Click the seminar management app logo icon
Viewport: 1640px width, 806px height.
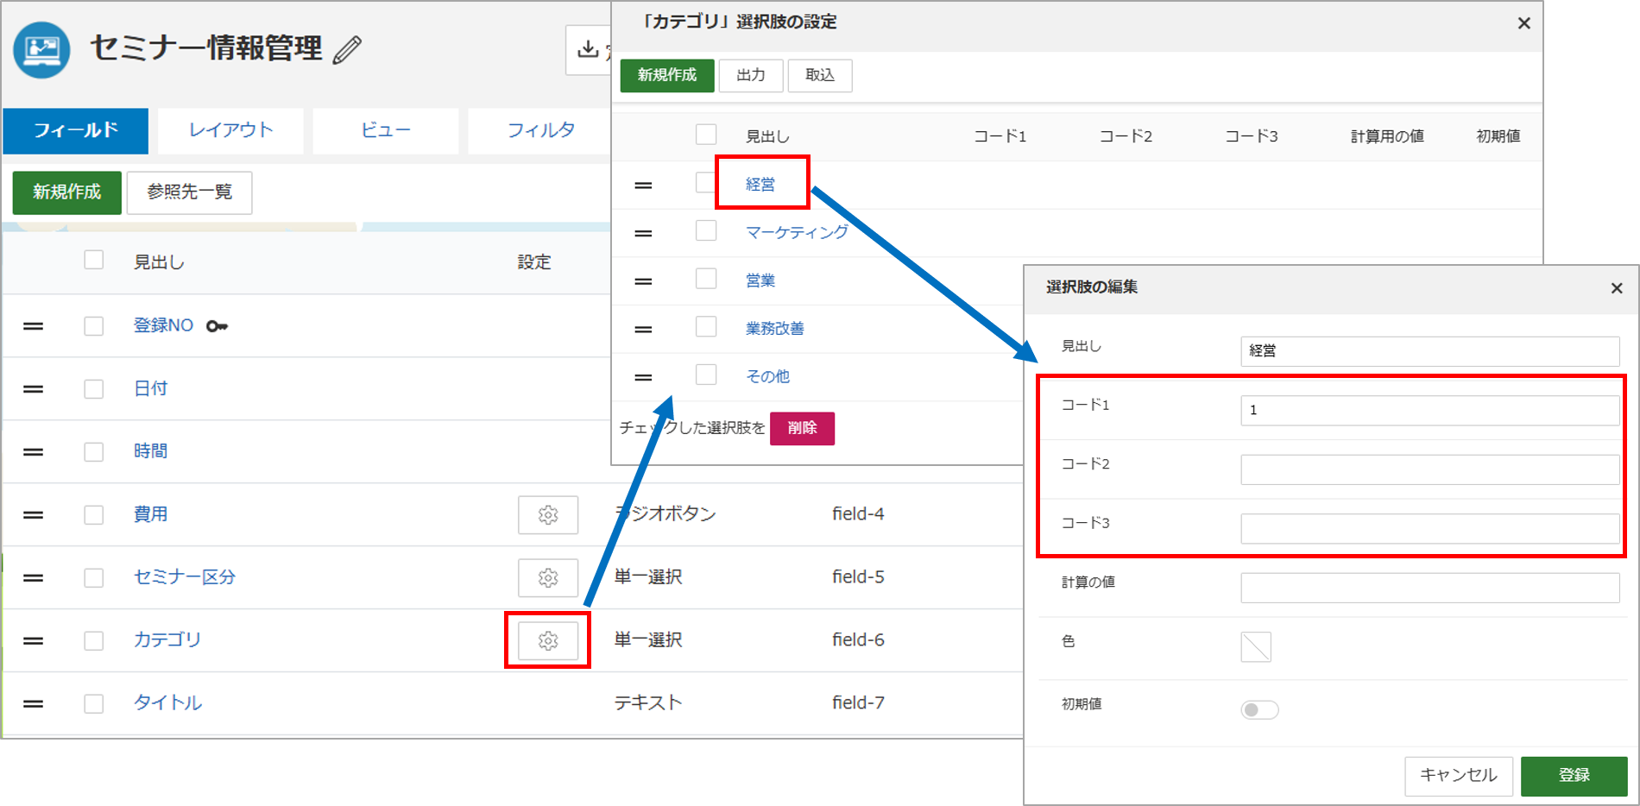click(41, 50)
